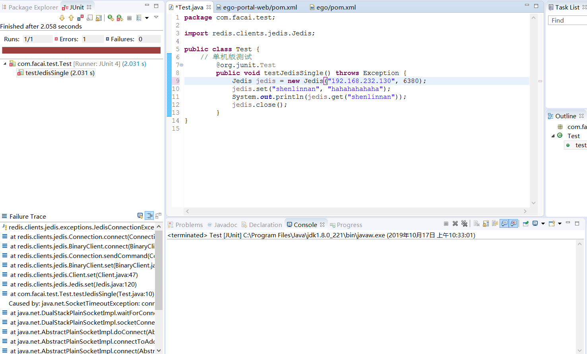Open Display Selected Console dropdown arrow
587x354 pixels.
pos(543,223)
